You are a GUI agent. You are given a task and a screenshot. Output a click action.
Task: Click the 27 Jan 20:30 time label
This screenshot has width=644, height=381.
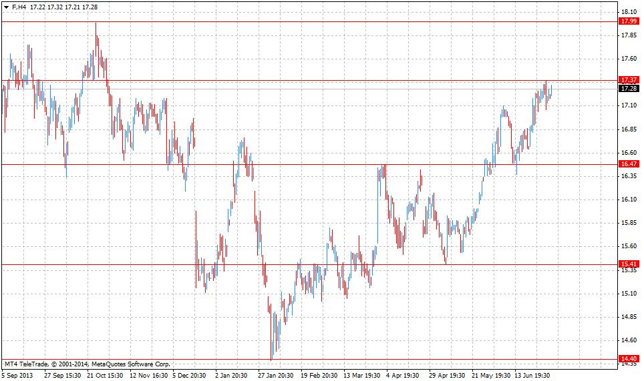276,375
